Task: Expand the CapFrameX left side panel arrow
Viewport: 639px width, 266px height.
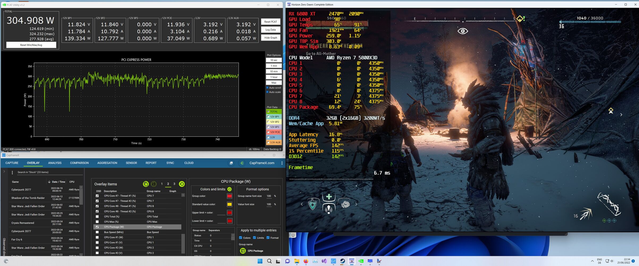Action: pyautogui.click(x=4, y=171)
